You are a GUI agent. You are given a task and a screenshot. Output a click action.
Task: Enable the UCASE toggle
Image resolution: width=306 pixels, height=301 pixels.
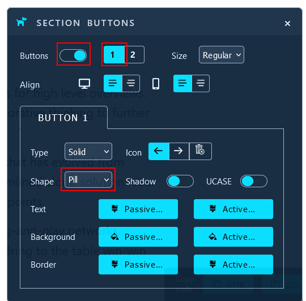(254, 181)
